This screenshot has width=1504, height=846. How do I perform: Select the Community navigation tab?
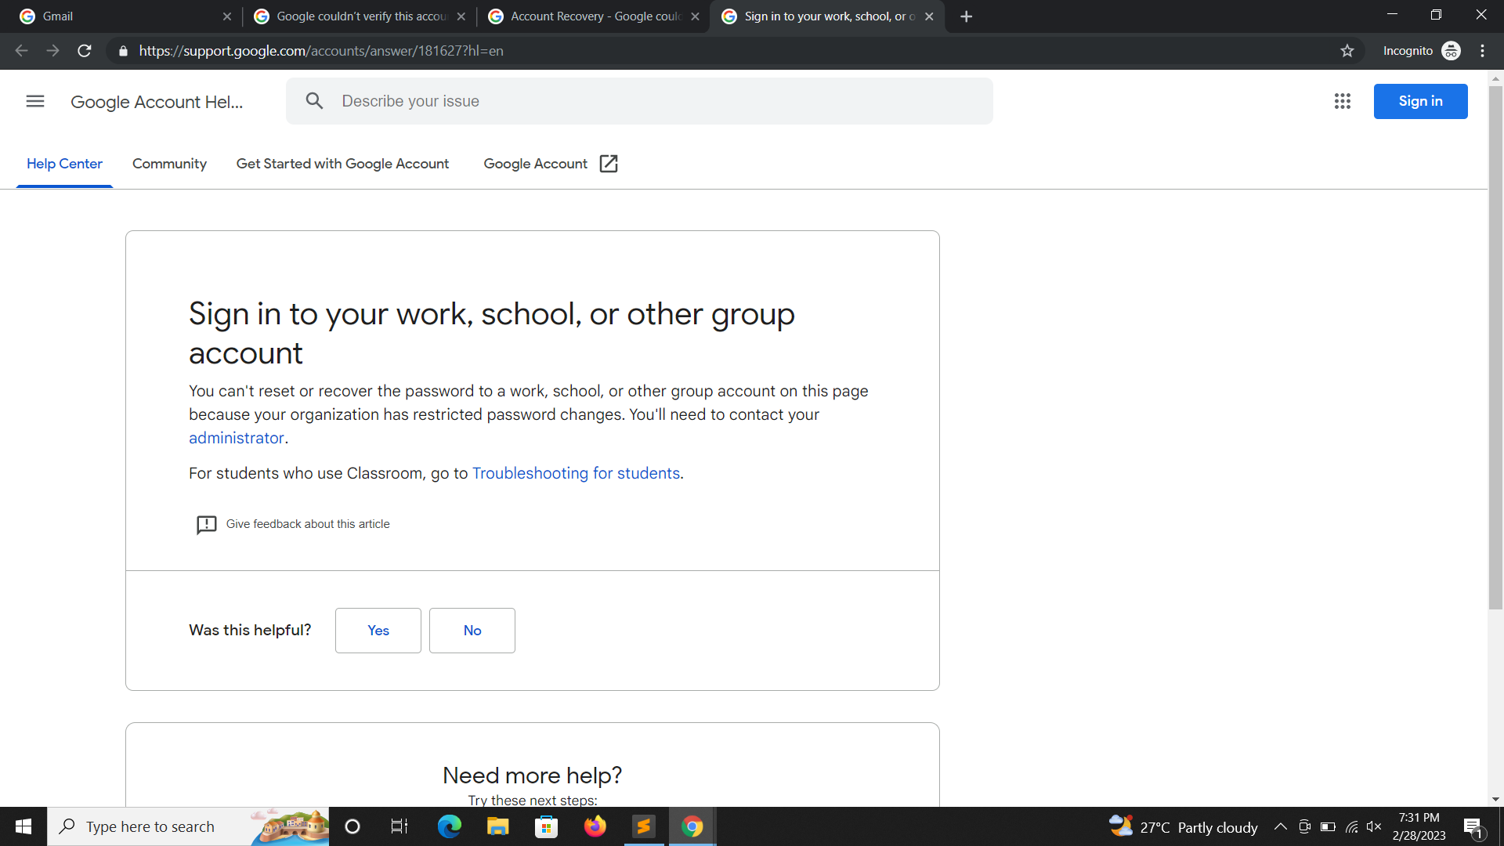tap(169, 164)
